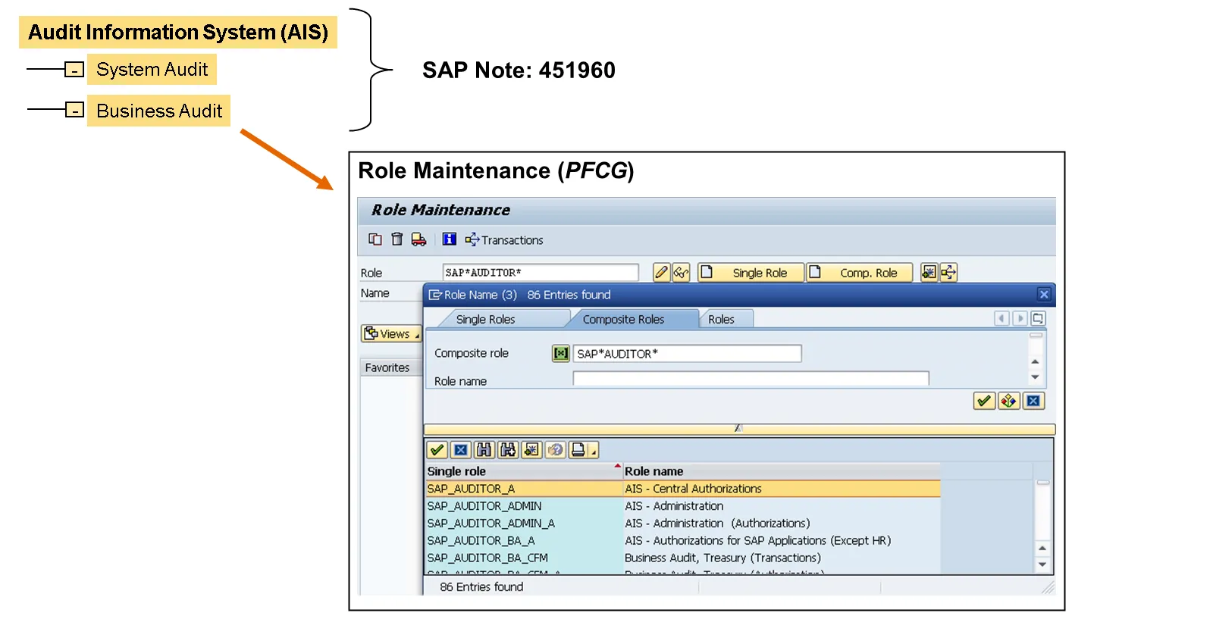Click the print icon in results toolbar
1213x619 pixels.
(x=578, y=450)
